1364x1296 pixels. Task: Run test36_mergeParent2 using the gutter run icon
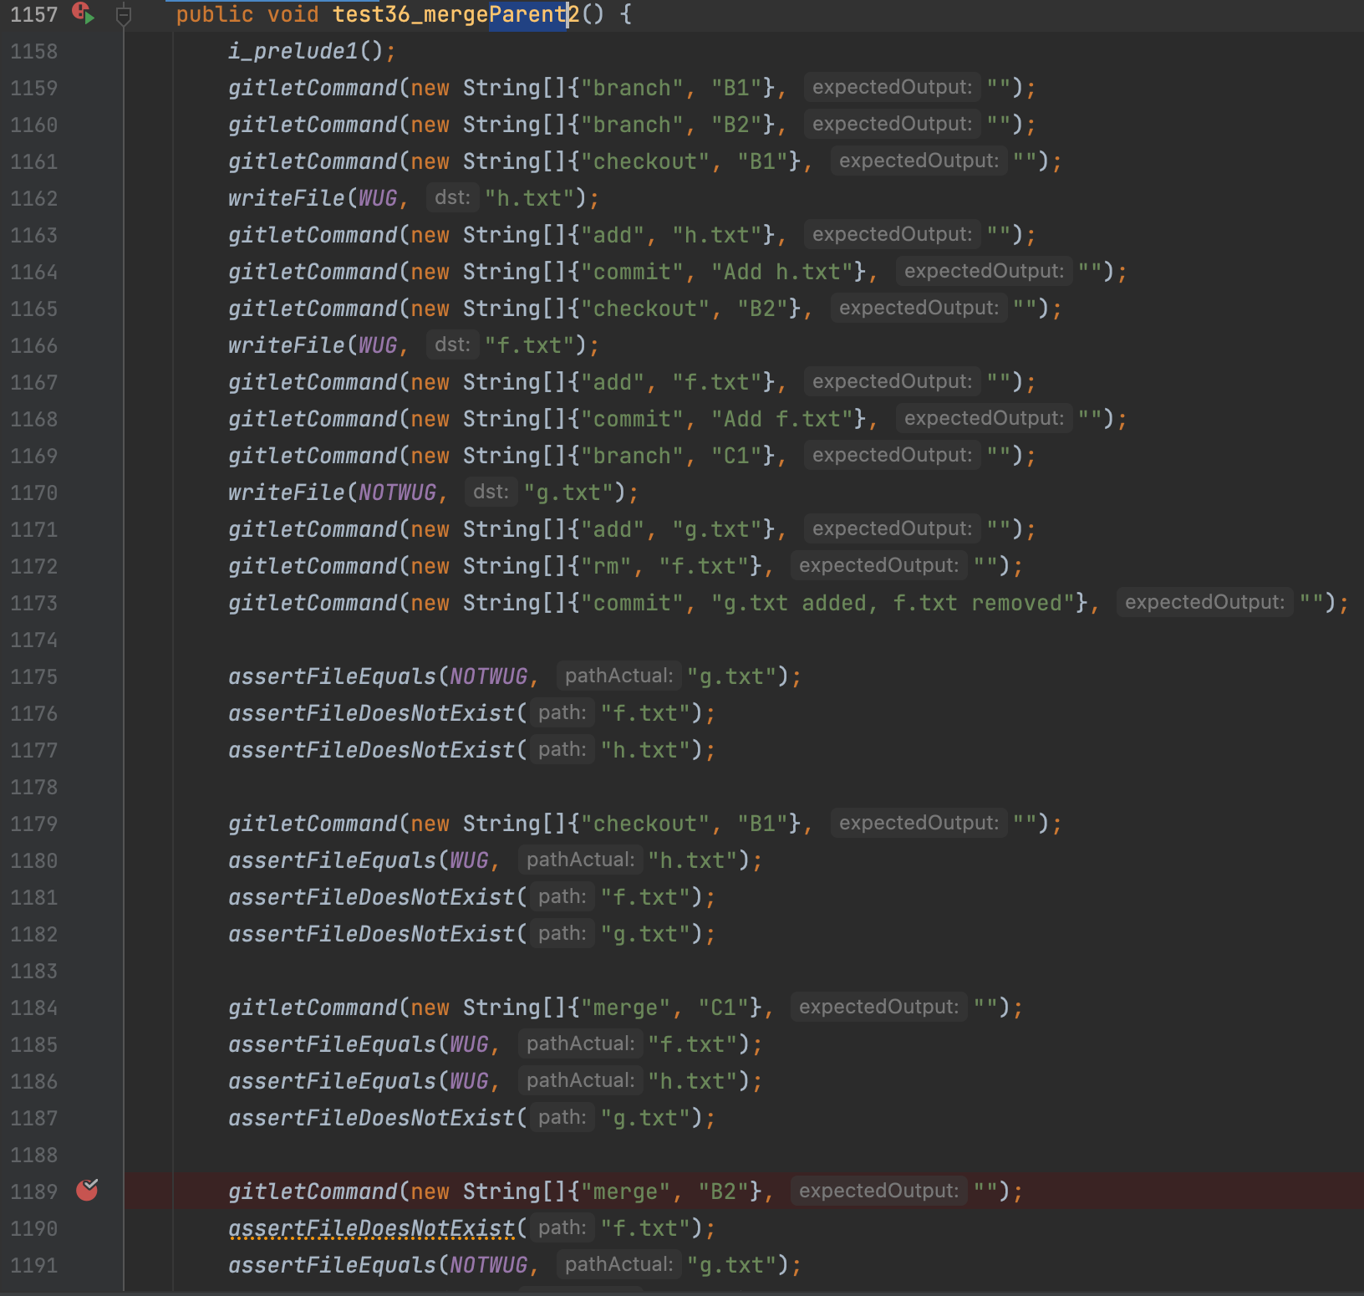pos(84,13)
